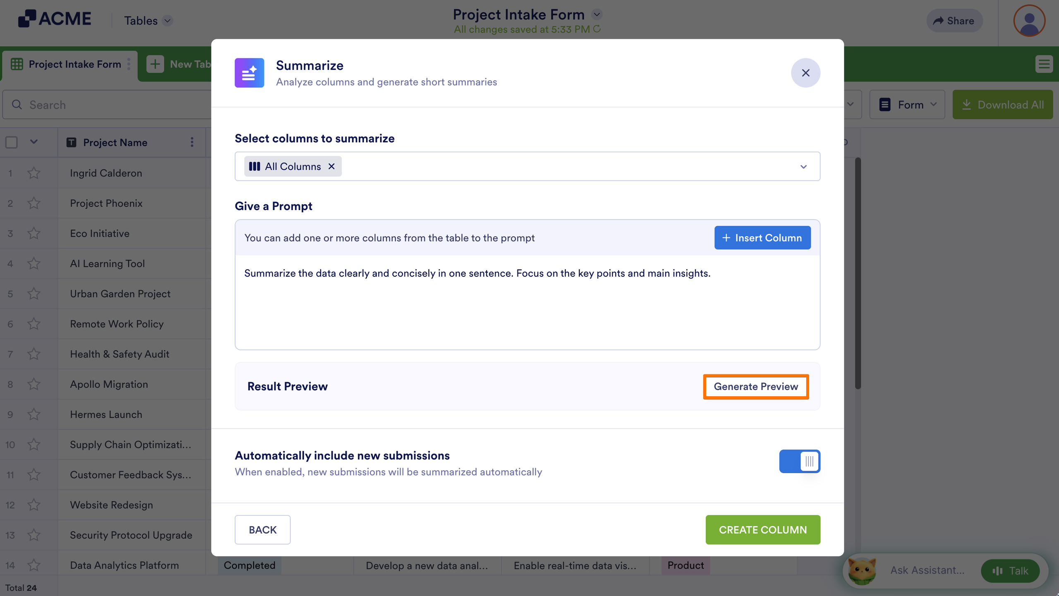
Task: Open the user profile avatar
Action: tap(1029, 20)
